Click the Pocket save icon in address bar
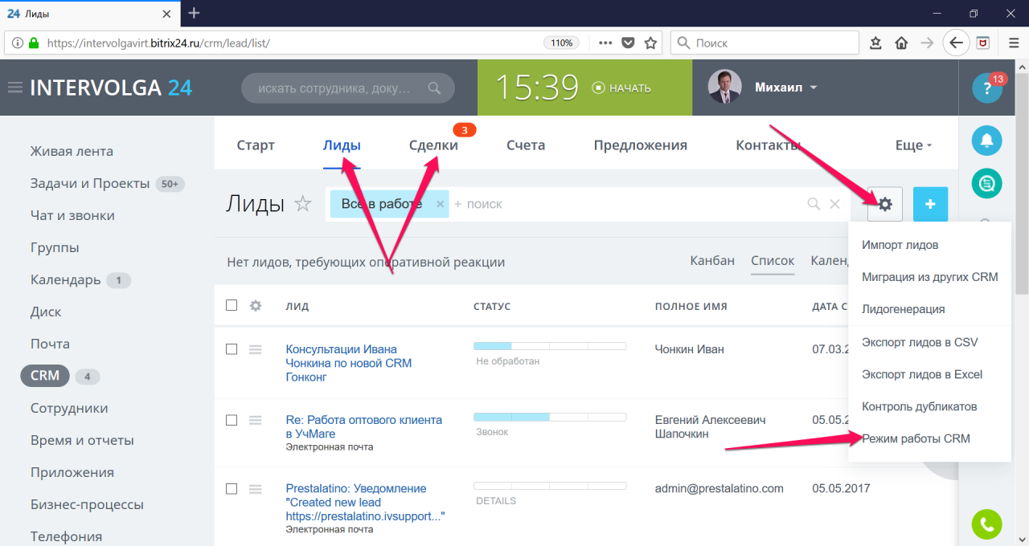Image resolution: width=1029 pixels, height=546 pixels. (629, 43)
